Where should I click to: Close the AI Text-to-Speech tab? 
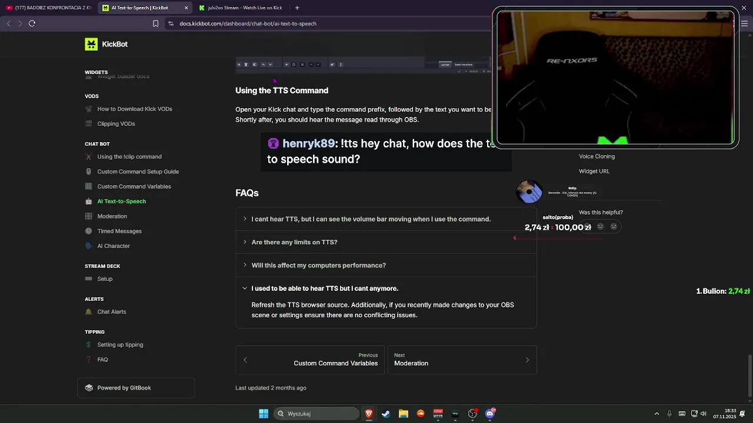click(186, 8)
